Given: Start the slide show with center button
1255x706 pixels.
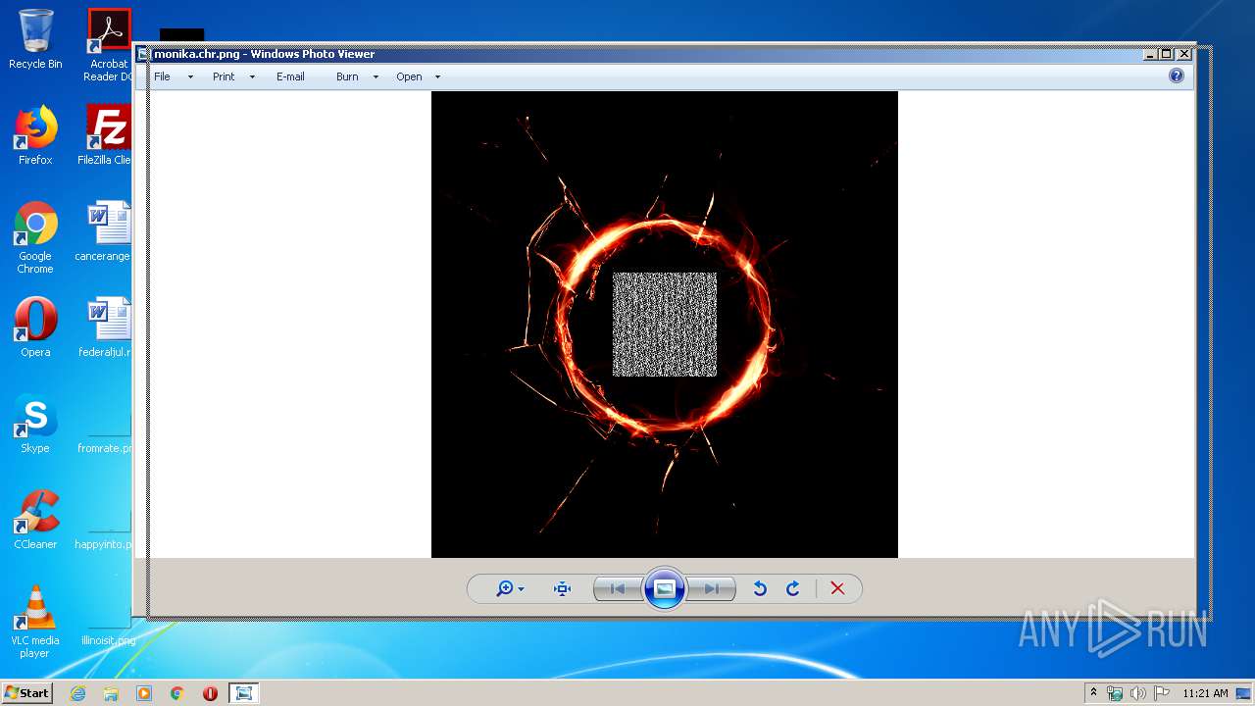Looking at the screenshot, I should click(x=664, y=588).
